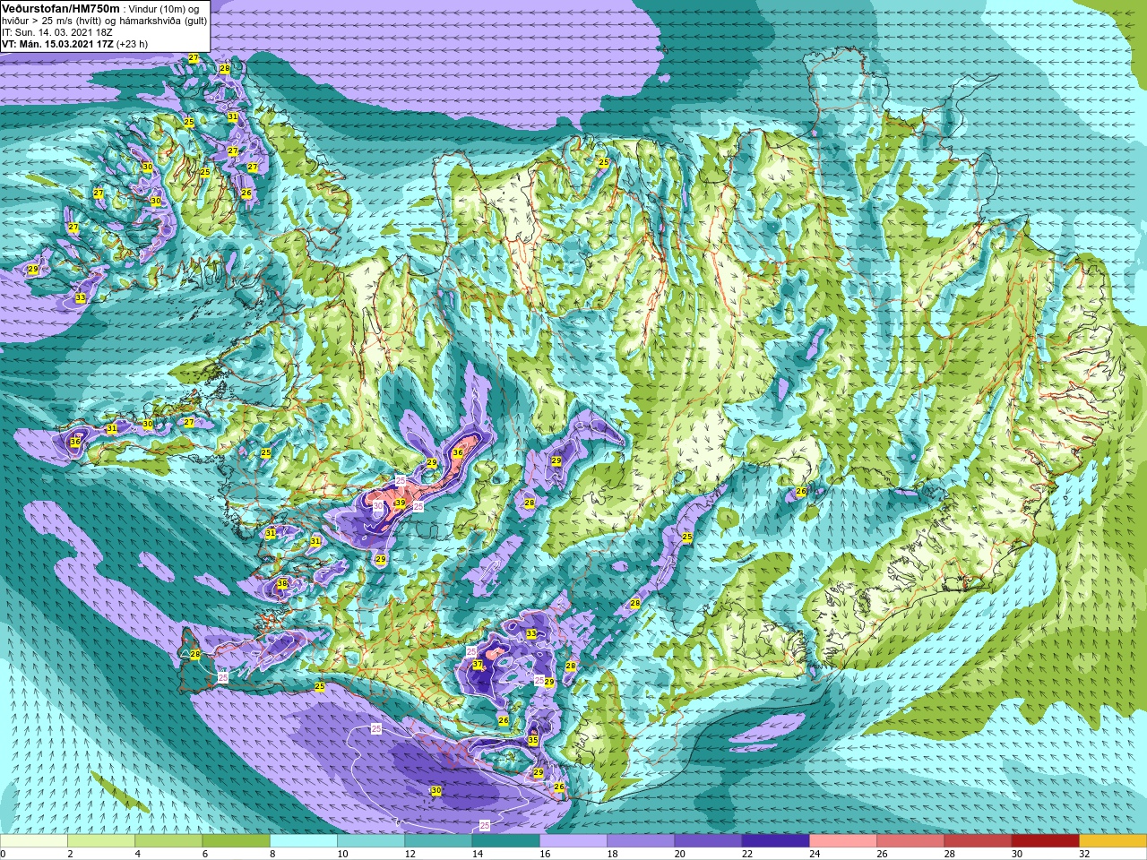Click the light cyan 8–10 legend swatch
This screenshot has height=860, width=1147.
304,842
